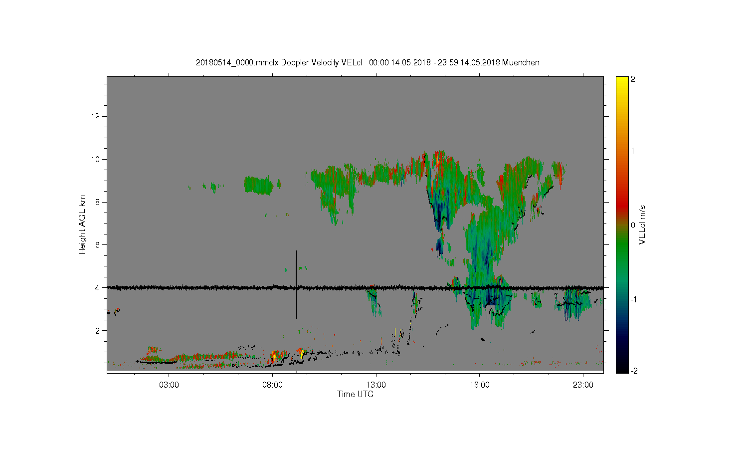The image size is (748, 449).
Task: Click the height tick label 12
Action: [96, 116]
